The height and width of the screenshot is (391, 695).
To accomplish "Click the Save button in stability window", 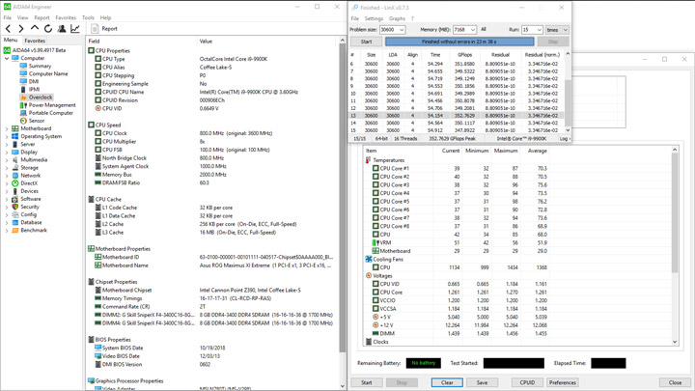I will pyautogui.click(x=482, y=382).
